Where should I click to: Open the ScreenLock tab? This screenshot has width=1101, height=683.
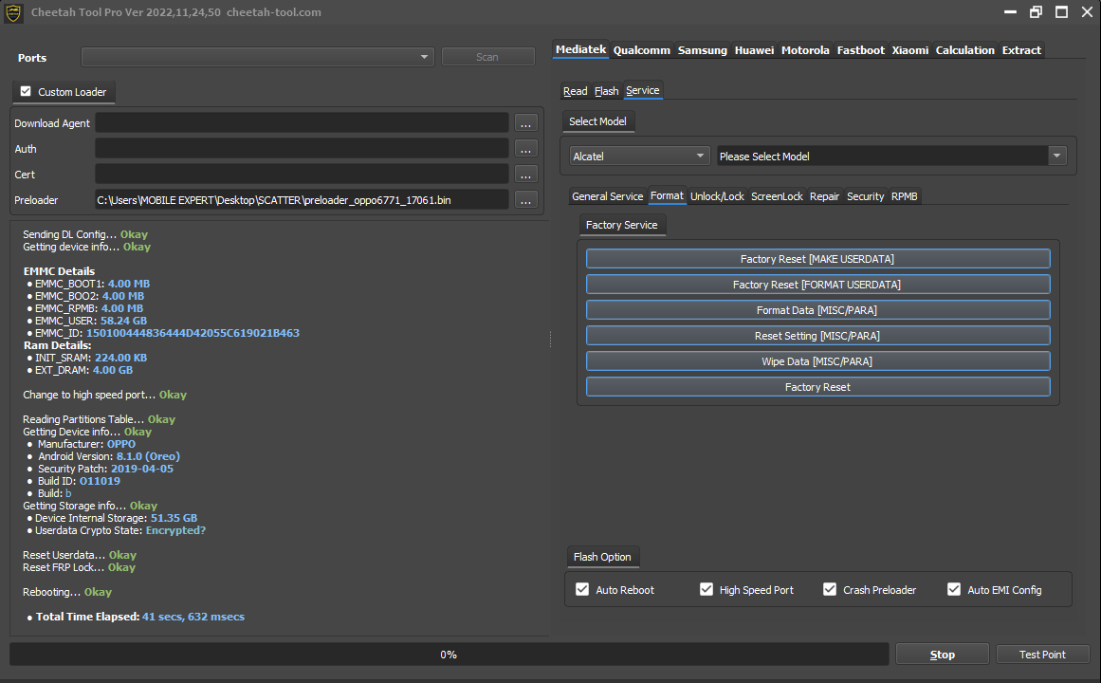(777, 196)
